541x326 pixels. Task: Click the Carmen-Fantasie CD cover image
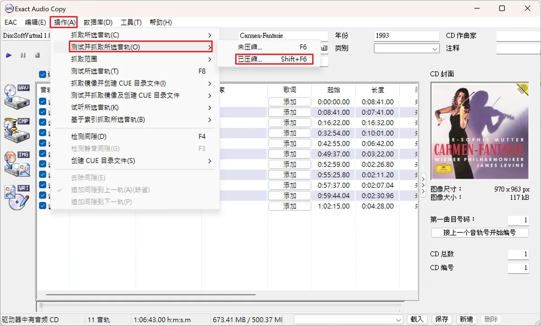click(x=480, y=131)
